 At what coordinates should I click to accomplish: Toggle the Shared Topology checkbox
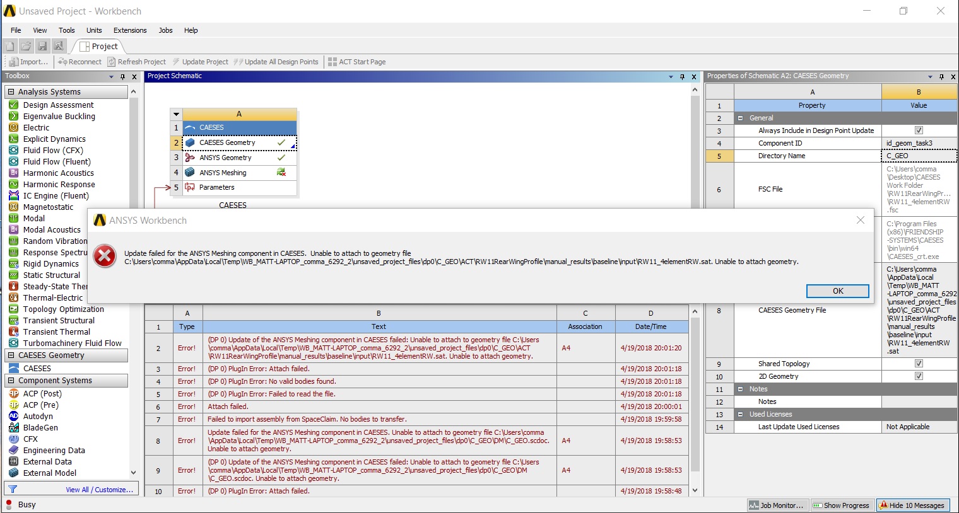[919, 364]
